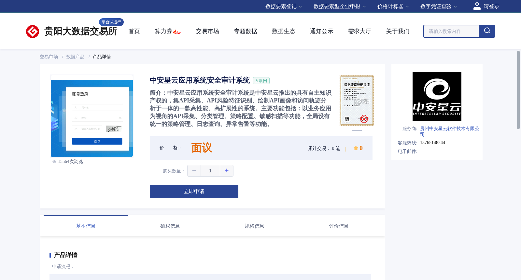Click the hotline number 13765148244

[x=432, y=143]
